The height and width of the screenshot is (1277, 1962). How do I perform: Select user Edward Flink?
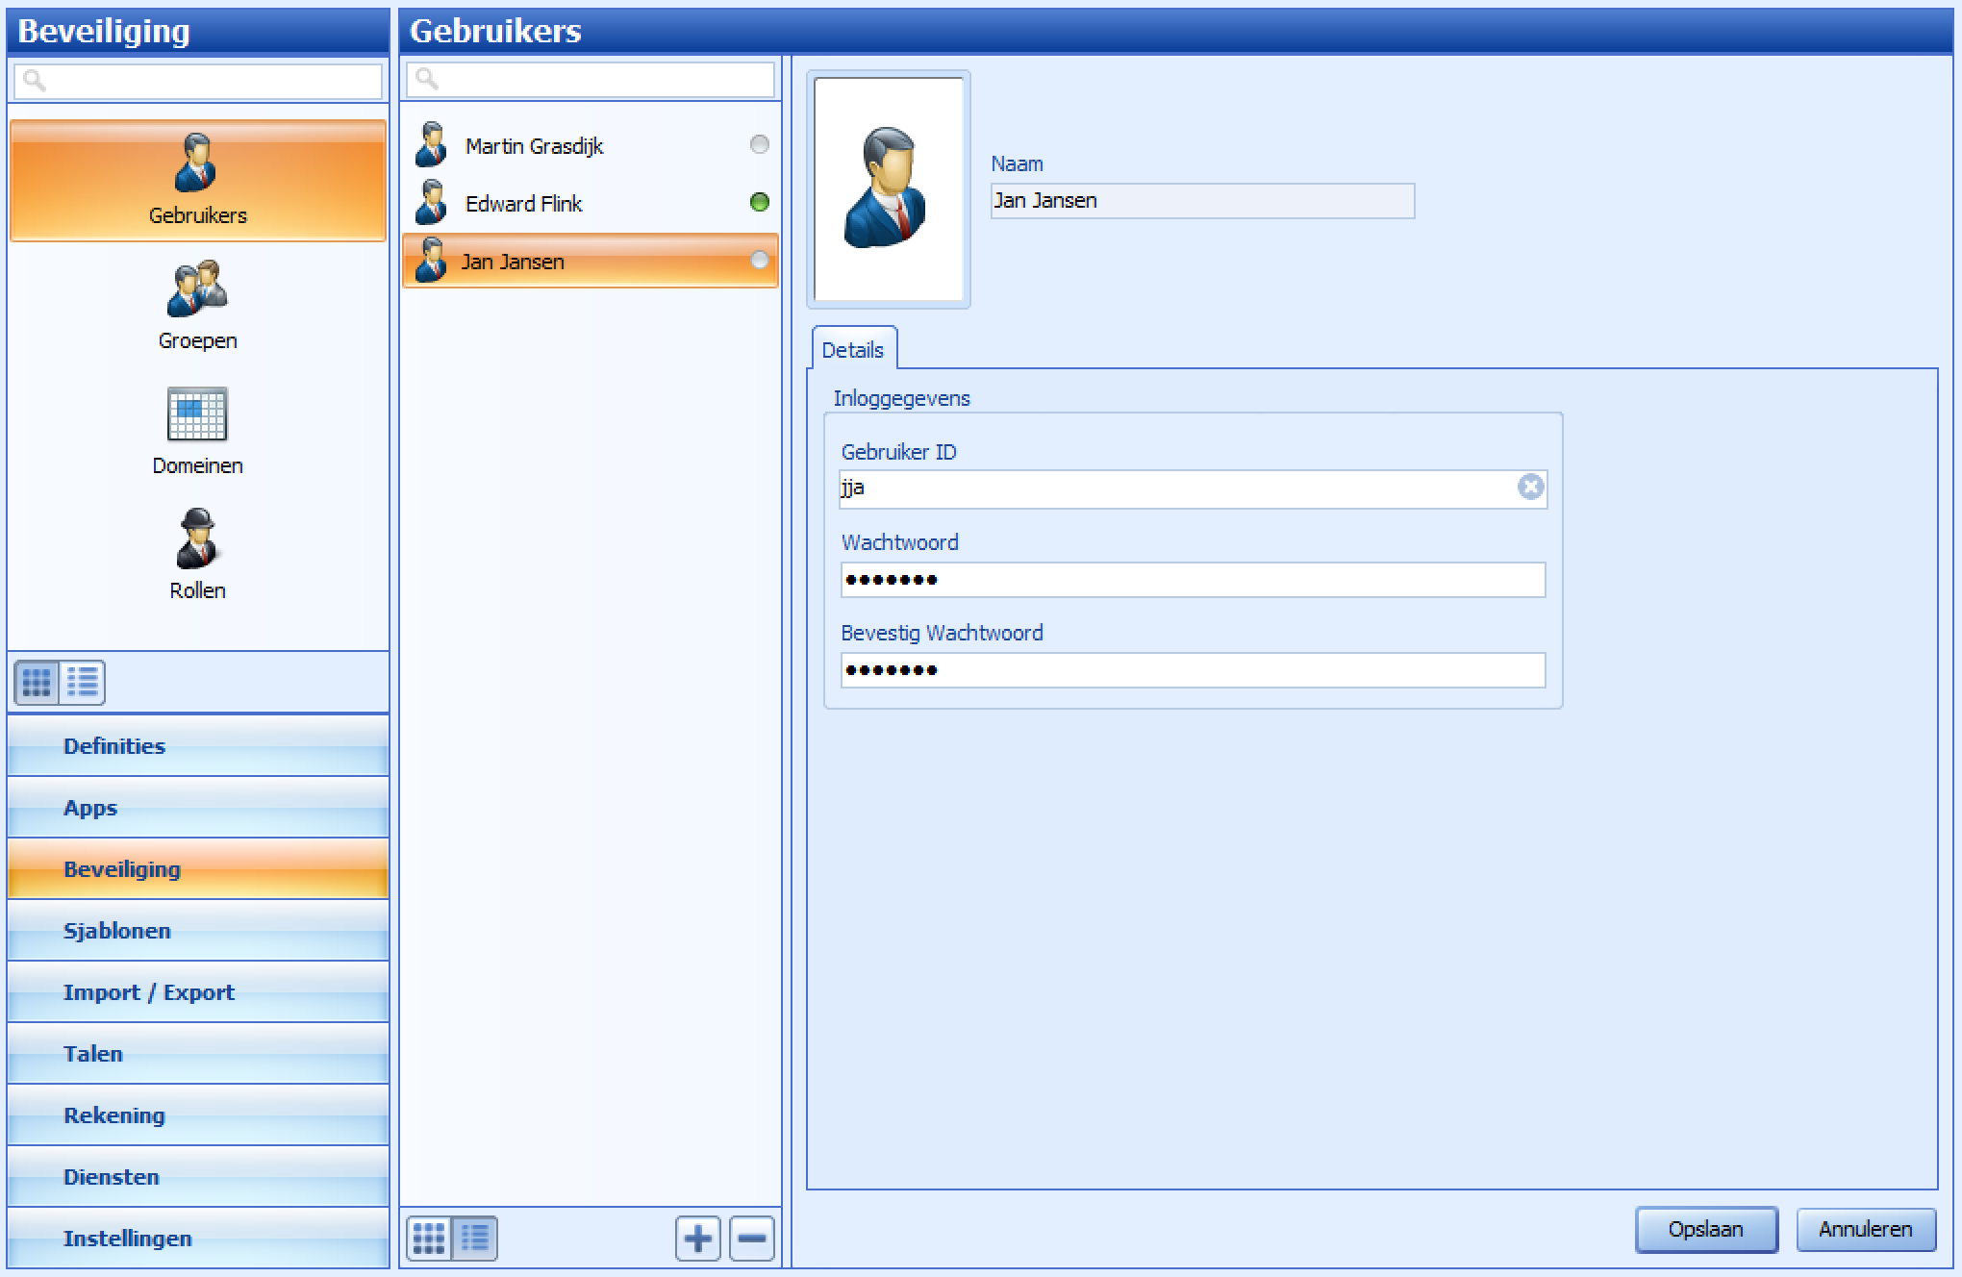tap(591, 204)
